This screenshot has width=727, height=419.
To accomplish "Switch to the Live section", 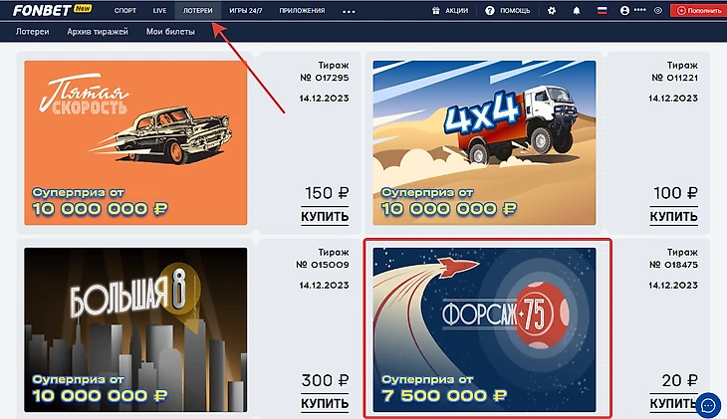I will [159, 10].
